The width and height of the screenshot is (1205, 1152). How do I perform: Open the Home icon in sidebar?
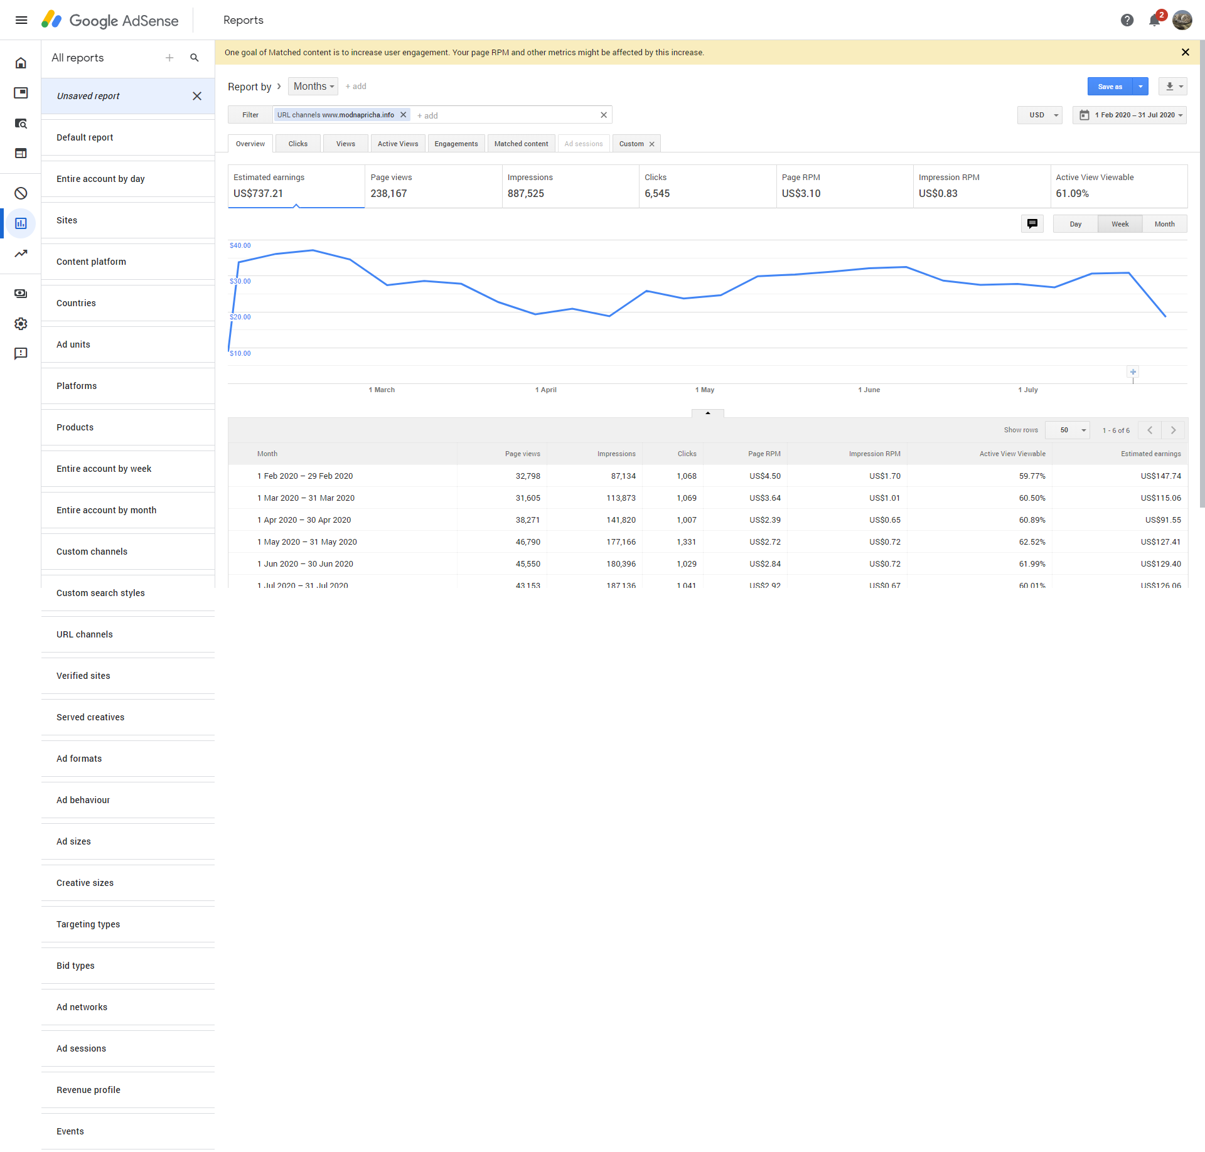[21, 63]
